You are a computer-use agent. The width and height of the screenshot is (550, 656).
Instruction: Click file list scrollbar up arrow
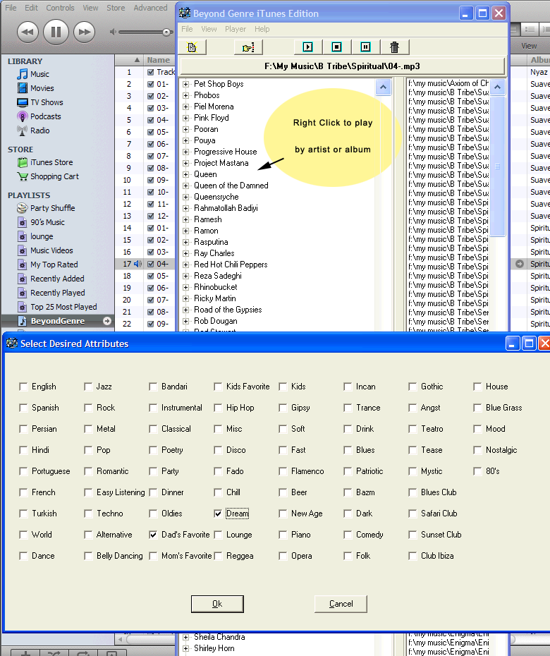click(497, 87)
